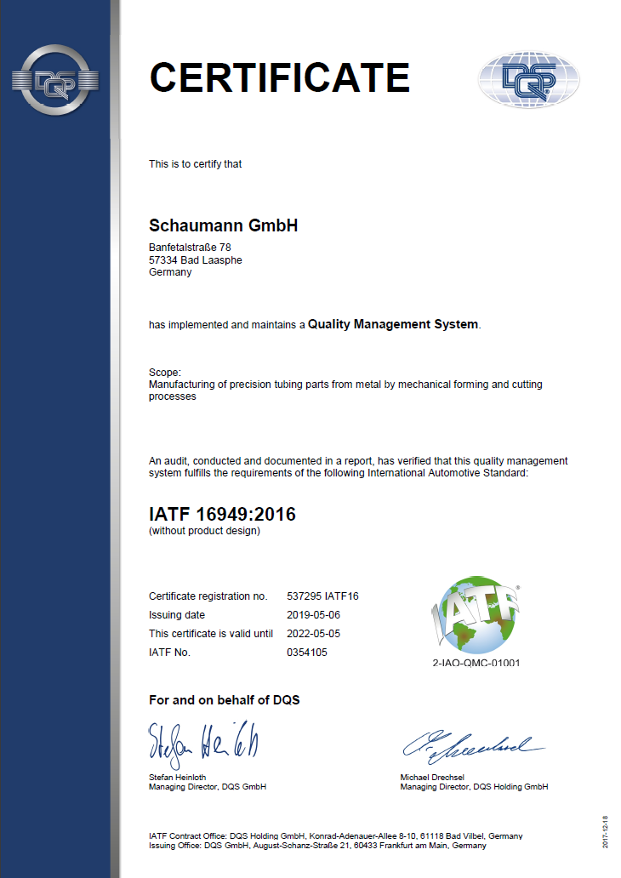Viewport: 621px width, 878px height.
Task: Click the vertical 2017-12-18 date stamp
Action: 604,830
